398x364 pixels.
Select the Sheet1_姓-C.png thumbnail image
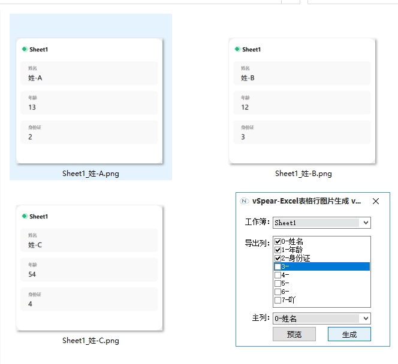point(90,268)
